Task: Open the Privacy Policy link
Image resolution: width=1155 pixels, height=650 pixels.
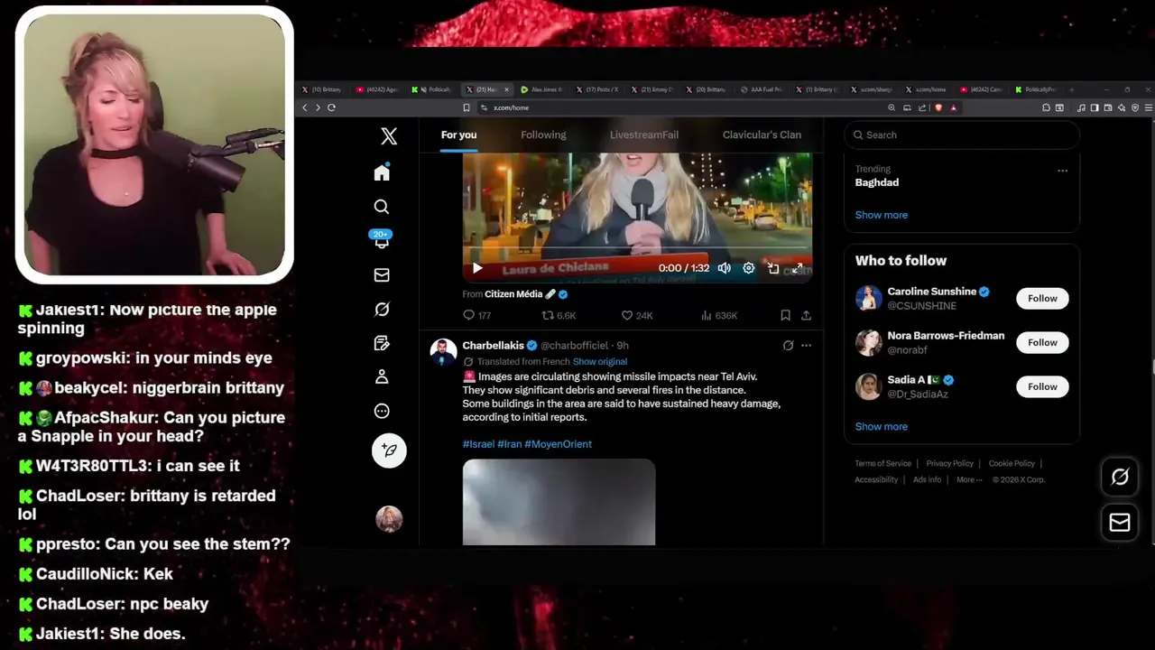Action: pyautogui.click(x=949, y=463)
